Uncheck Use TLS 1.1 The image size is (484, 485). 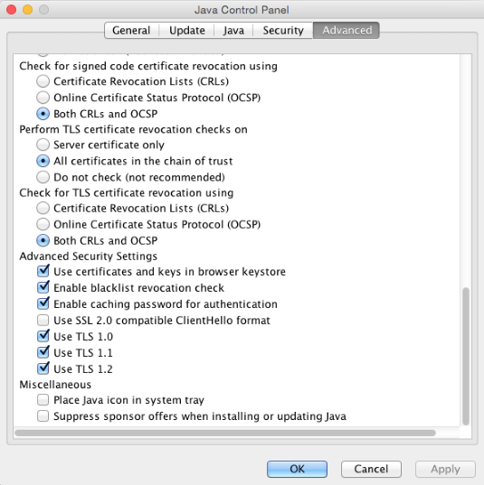coord(43,352)
